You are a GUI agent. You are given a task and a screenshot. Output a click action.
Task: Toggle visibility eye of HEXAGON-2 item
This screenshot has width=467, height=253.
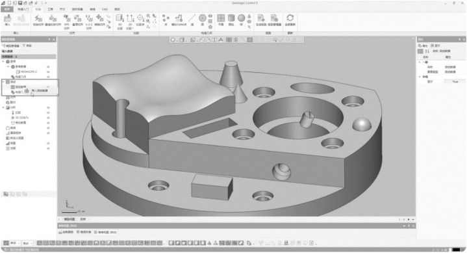48,72
